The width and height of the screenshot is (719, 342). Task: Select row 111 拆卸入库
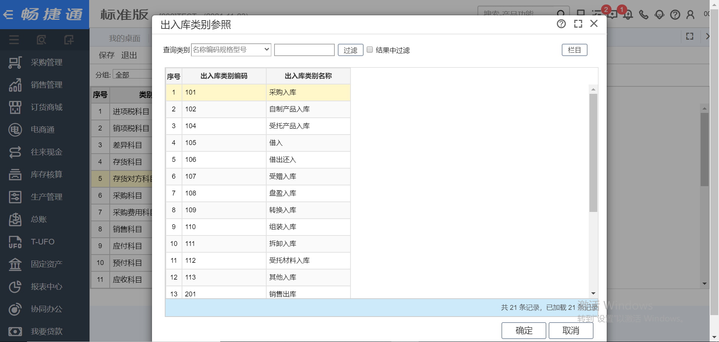258,244
